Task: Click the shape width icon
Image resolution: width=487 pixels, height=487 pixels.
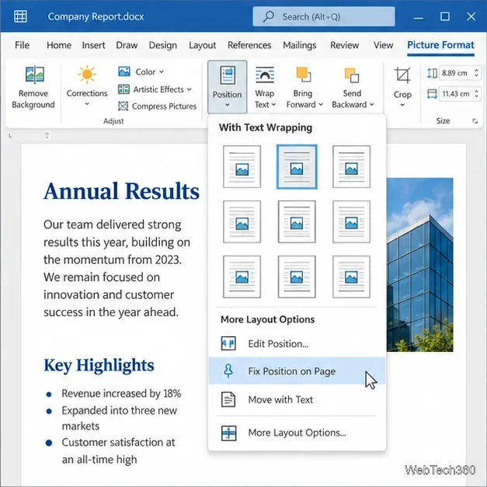Action: coord(432,93)
